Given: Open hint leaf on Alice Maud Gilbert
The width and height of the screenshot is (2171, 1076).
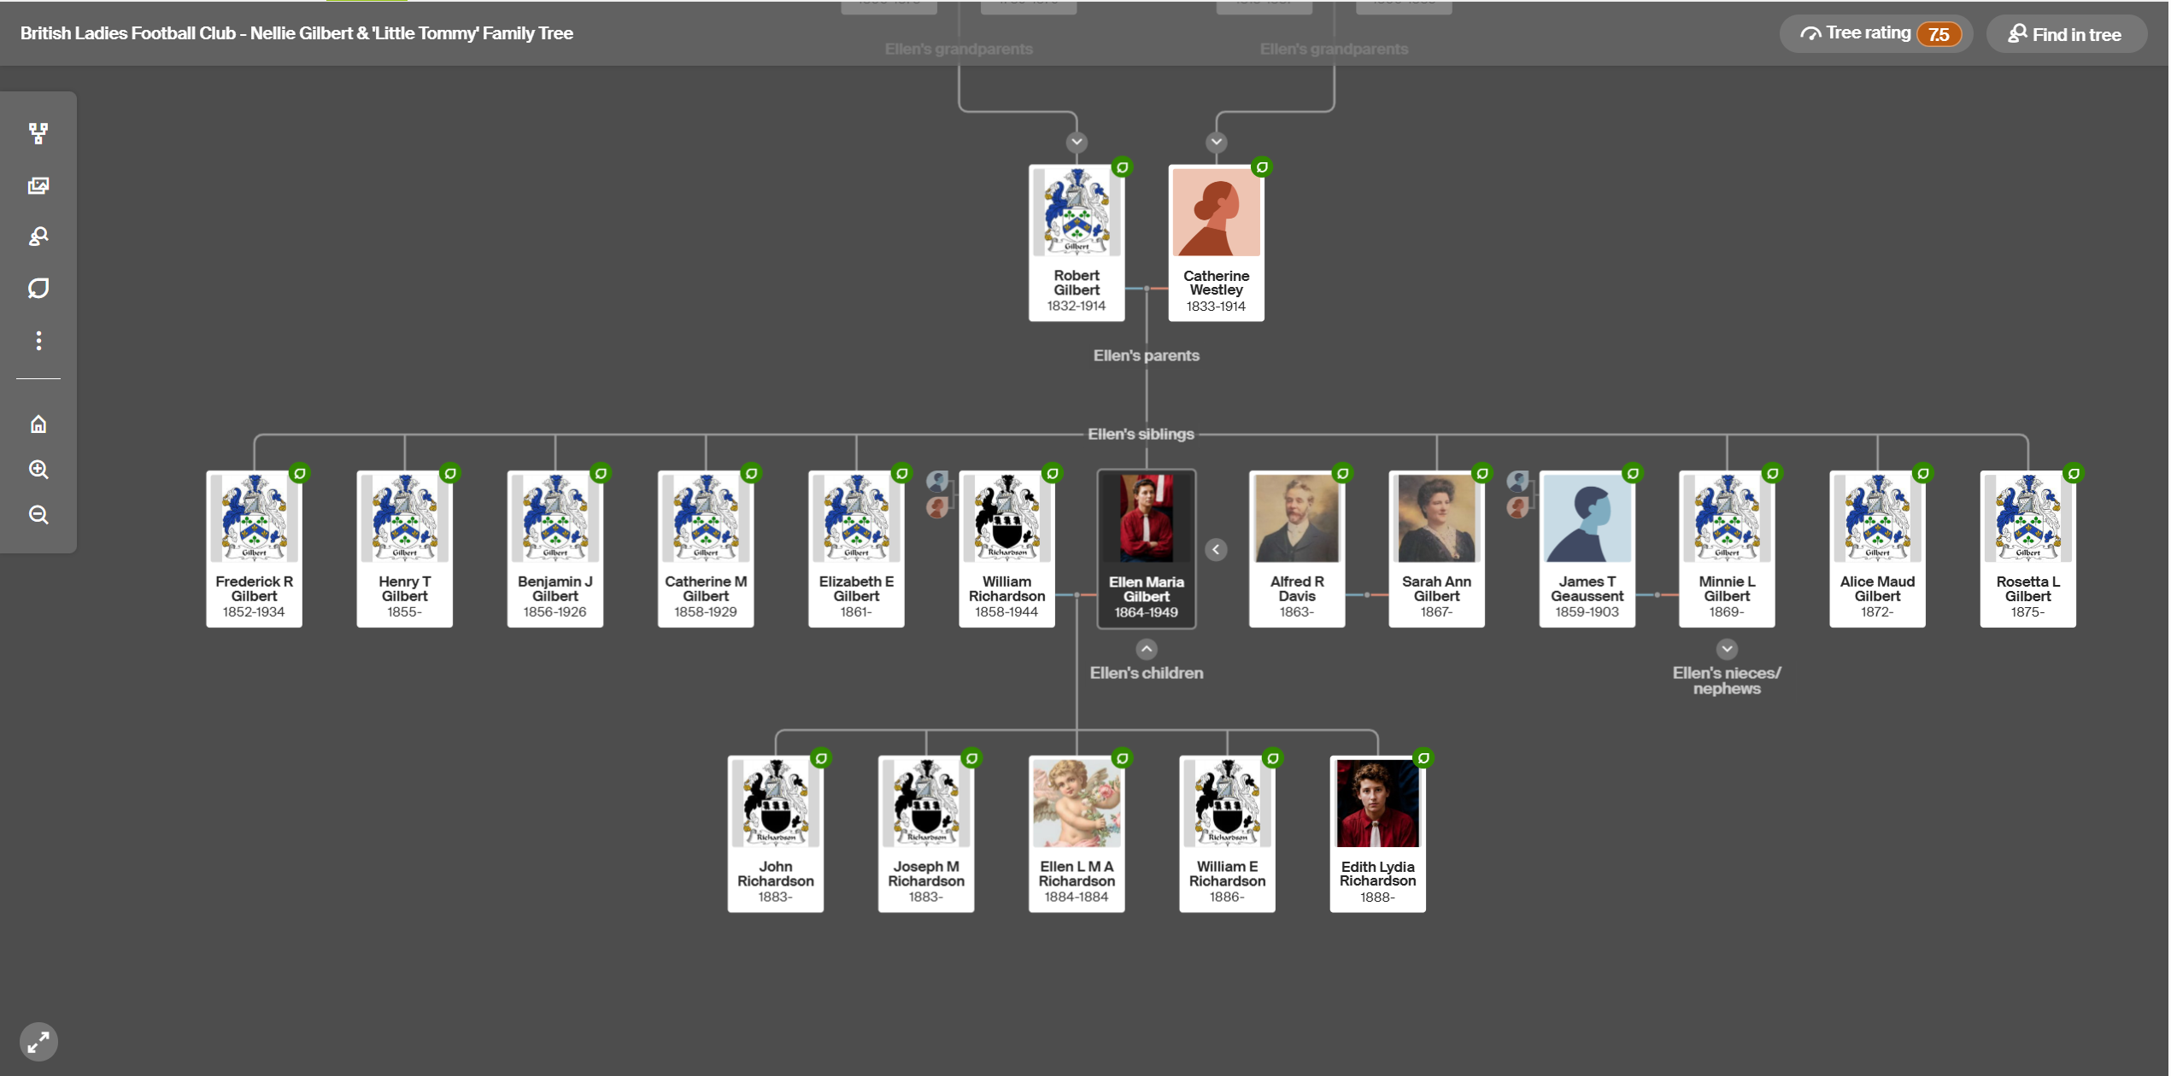Looking at the screenshot, I should tap(1923, 473).
